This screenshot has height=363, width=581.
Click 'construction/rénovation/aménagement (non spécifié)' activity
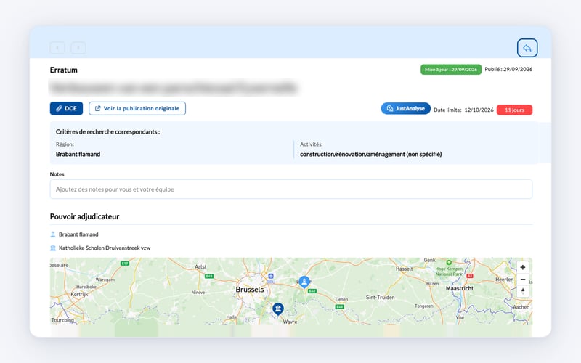point(370,154)
